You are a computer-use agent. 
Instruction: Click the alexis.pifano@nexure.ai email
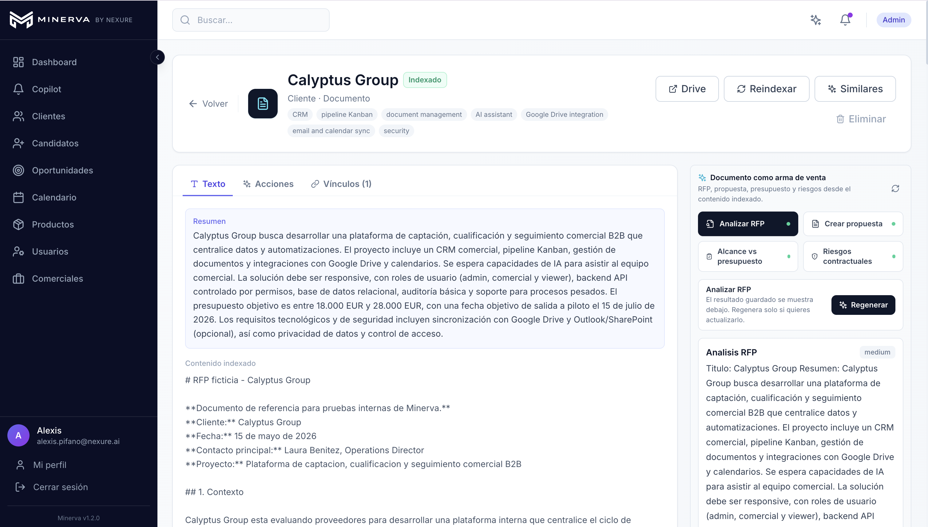[x=78, y=442]
